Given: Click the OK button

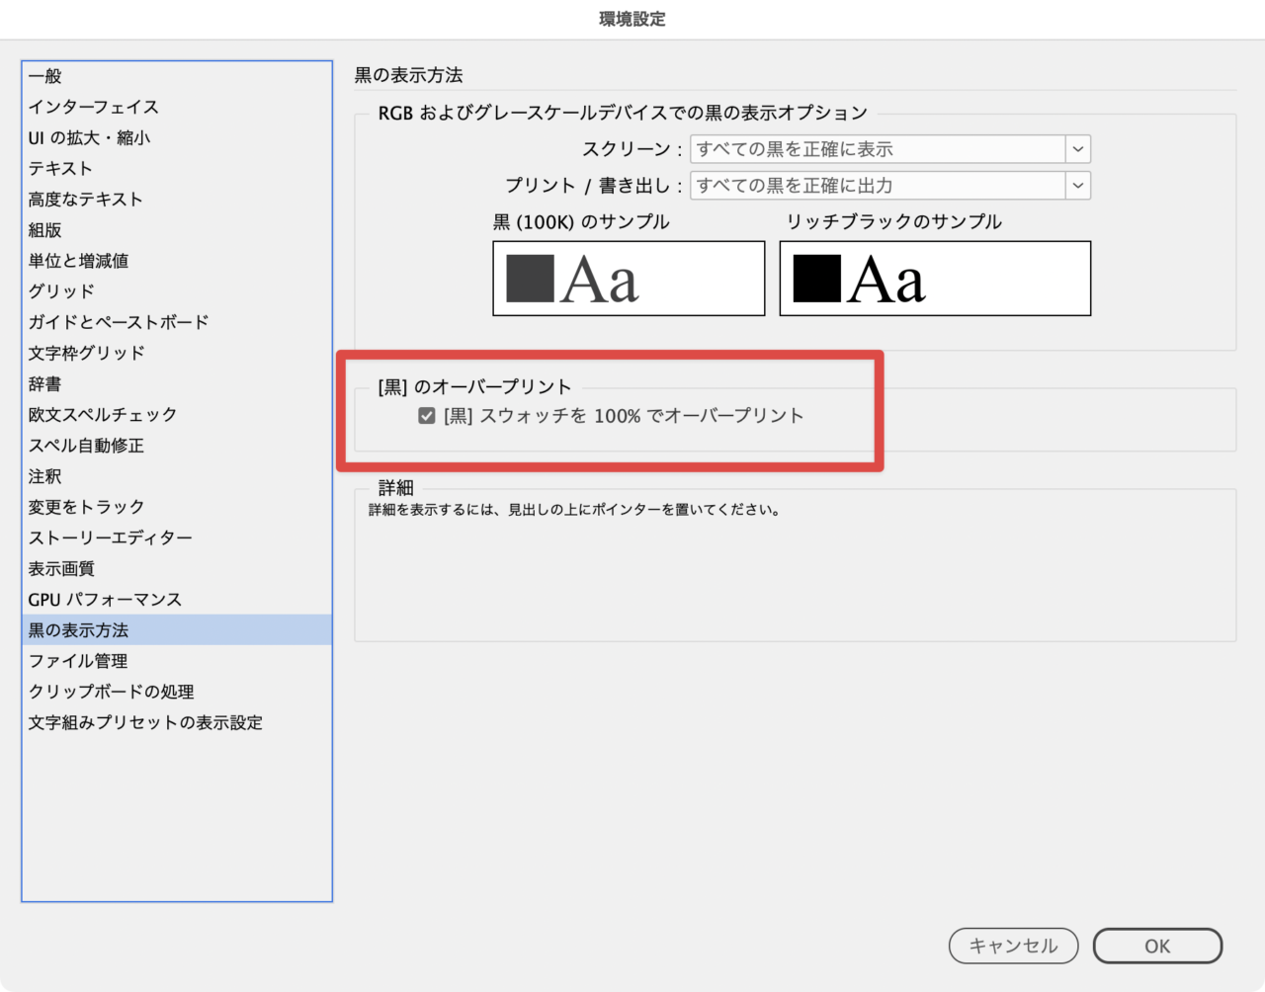Looking at the screenshot, I should point(1157,946).
